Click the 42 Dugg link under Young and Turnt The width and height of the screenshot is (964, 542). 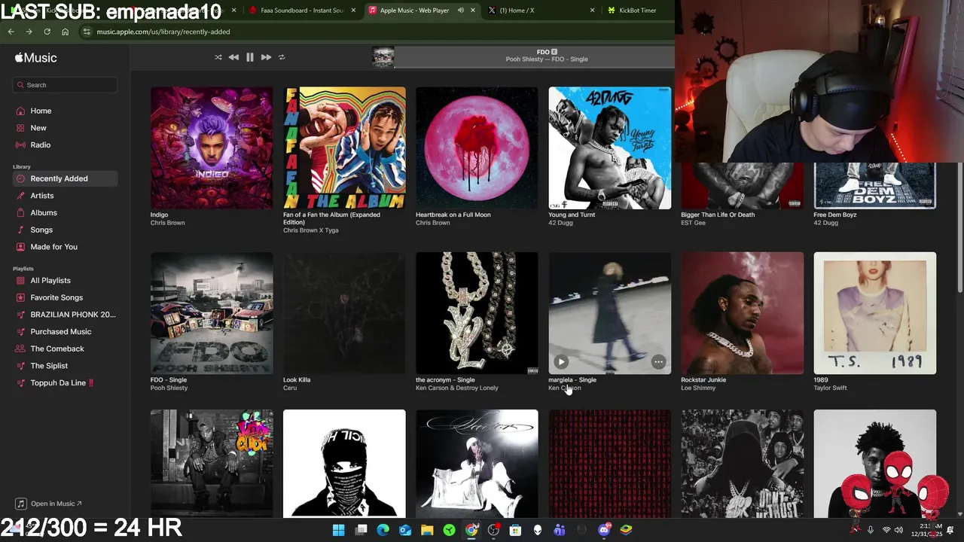coord(560,223)
